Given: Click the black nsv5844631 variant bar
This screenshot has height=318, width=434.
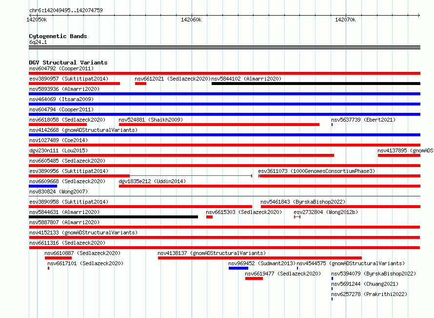Looking at the screenshot, I should (114, 217).
